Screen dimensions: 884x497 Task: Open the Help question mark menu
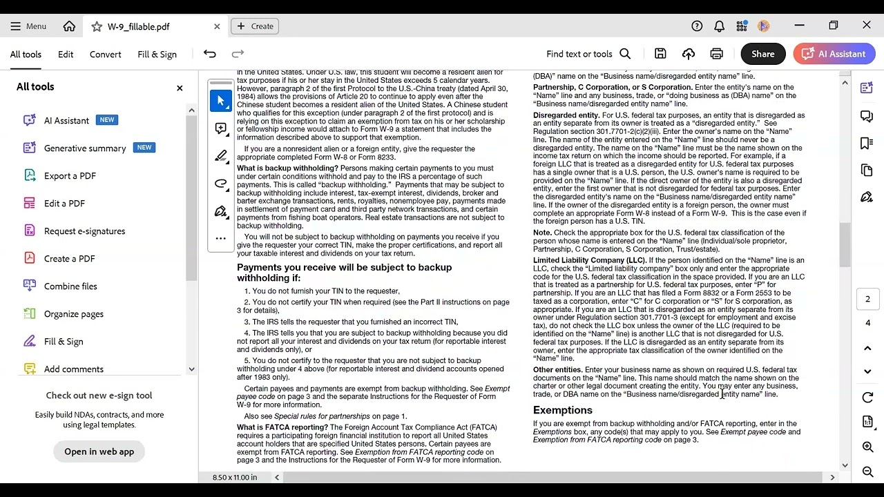(697, 26)
